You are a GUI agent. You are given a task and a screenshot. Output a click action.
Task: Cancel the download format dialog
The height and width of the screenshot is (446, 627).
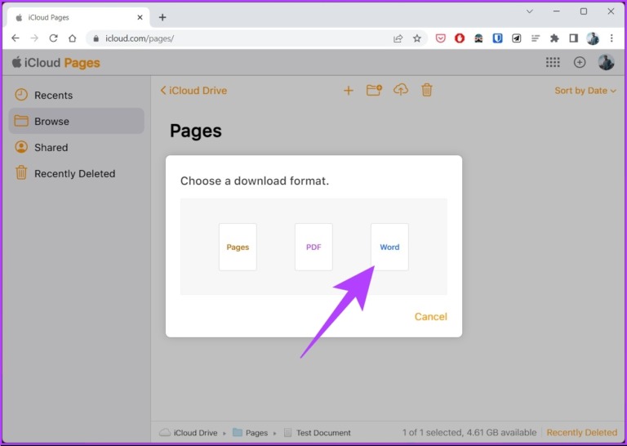pos(431,316)
